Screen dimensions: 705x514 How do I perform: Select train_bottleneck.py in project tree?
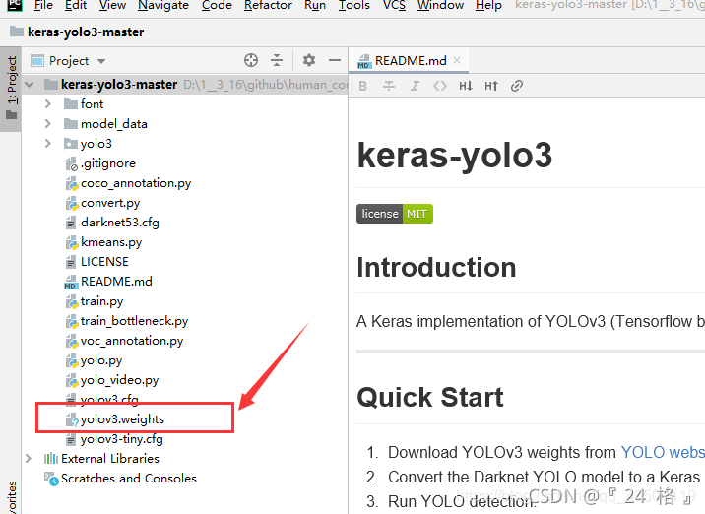tap(134, 321)
